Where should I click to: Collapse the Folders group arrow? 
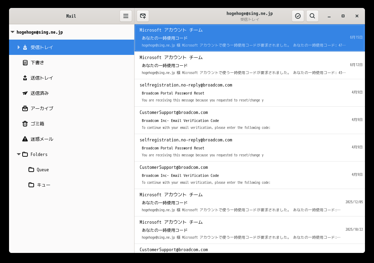[x=19, y=154]
